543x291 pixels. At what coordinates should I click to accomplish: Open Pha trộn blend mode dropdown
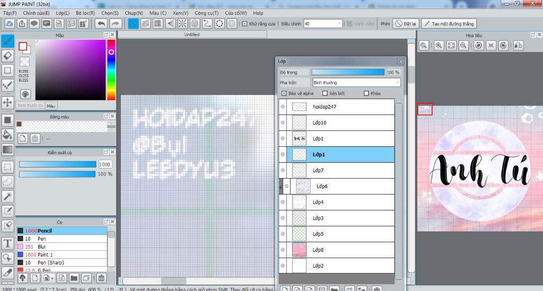(356, 82)
